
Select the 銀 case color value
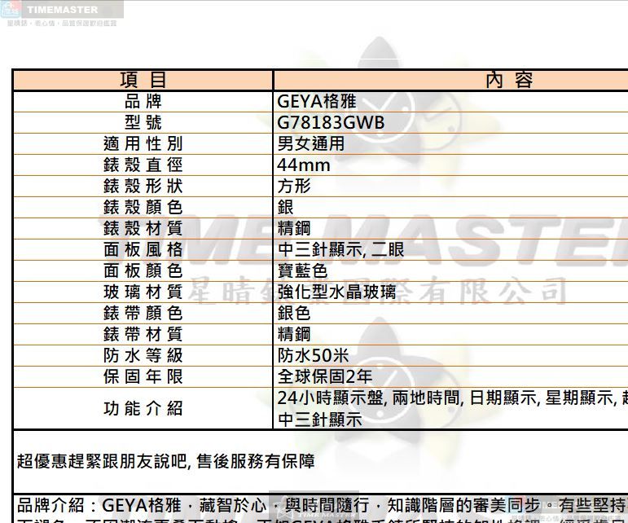coord(286,208)
